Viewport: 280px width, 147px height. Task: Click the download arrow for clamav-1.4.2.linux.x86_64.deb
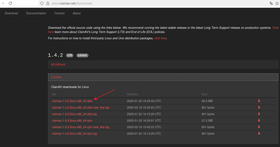(x=259, y=101)
